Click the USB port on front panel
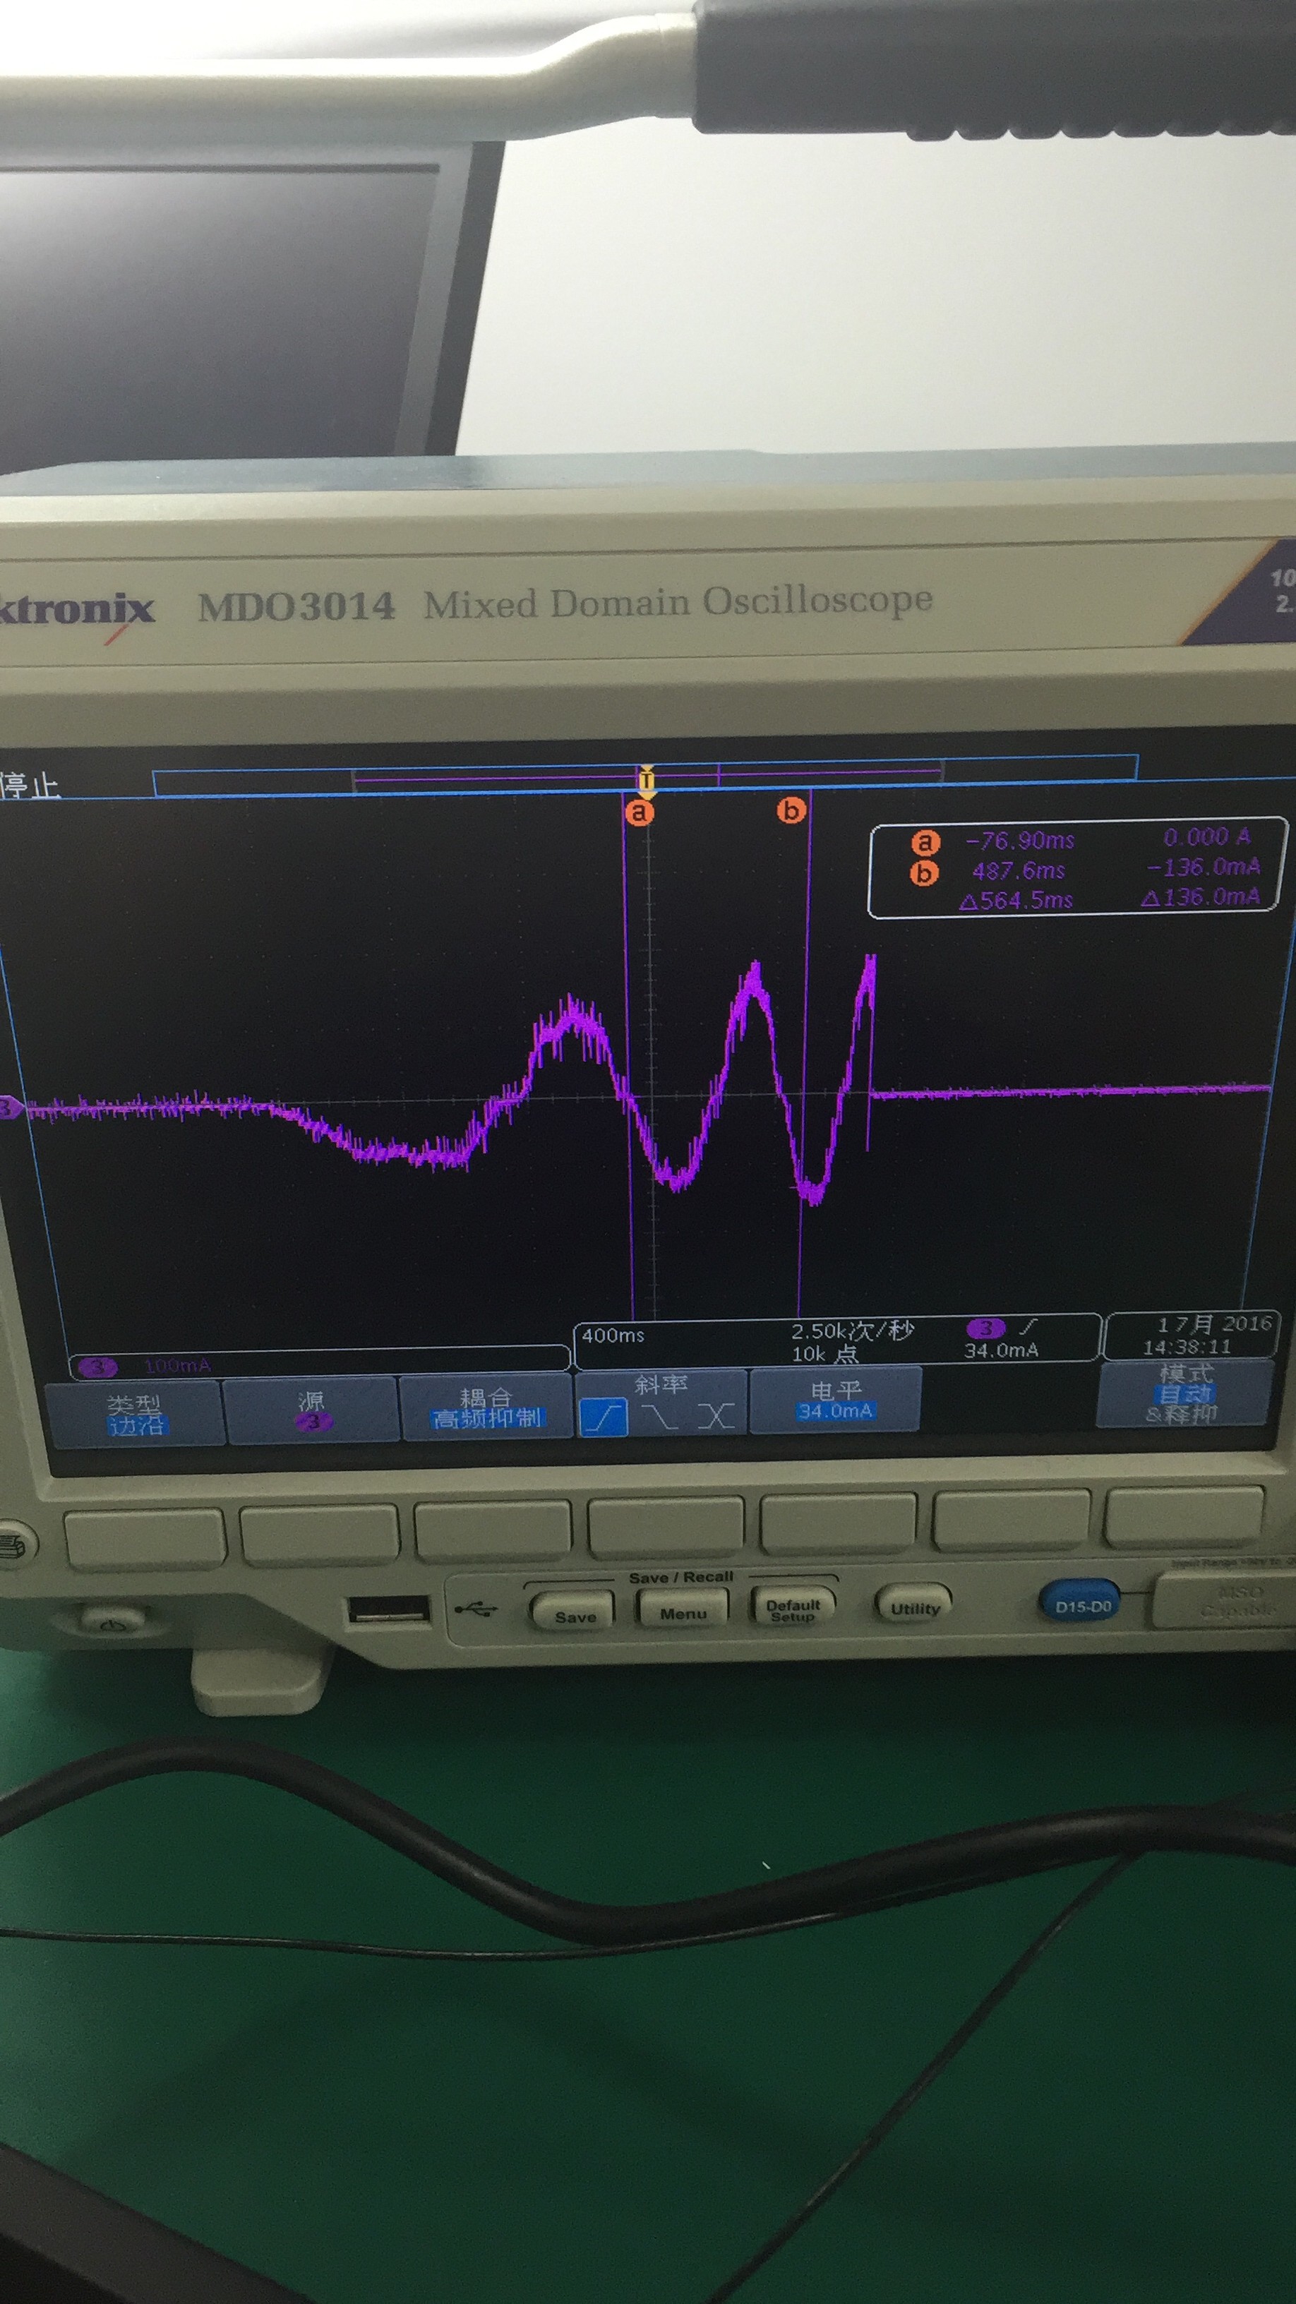Viewport: 1296px width, 2304px height. click(x=388, y=1609)
